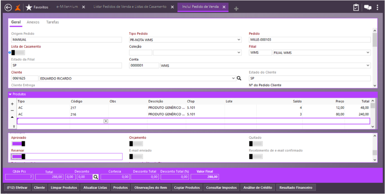
Task: Switch to Listar Pedidos de Venda tab
Action: (x=130, y=7)
